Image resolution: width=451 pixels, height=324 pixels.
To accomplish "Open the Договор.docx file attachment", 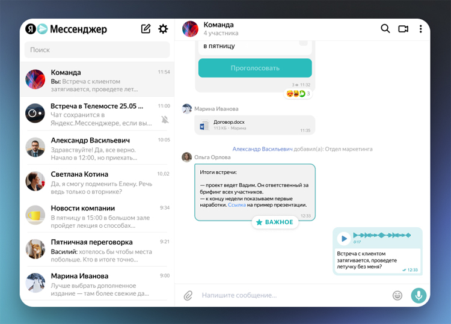I will click(229, 122).
